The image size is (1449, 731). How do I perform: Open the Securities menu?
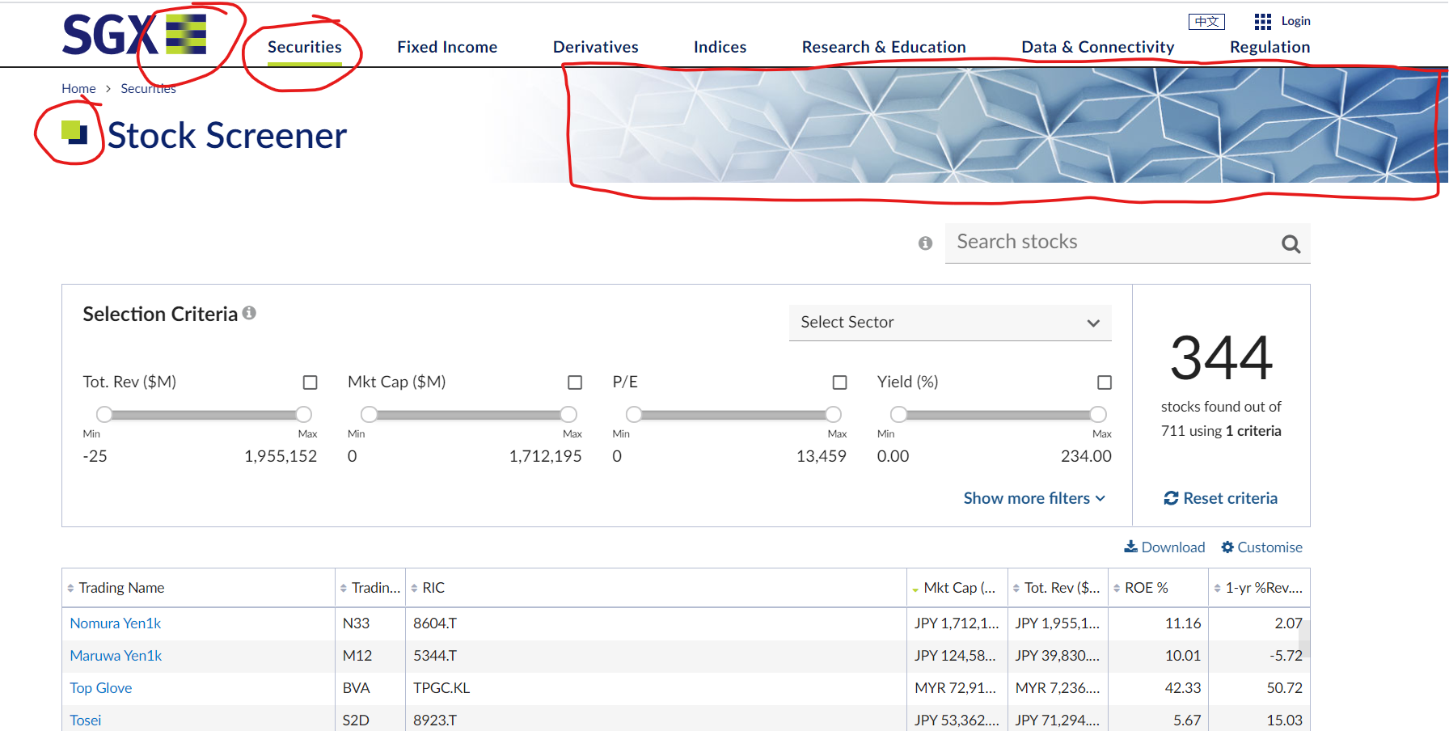click(305, 47)
